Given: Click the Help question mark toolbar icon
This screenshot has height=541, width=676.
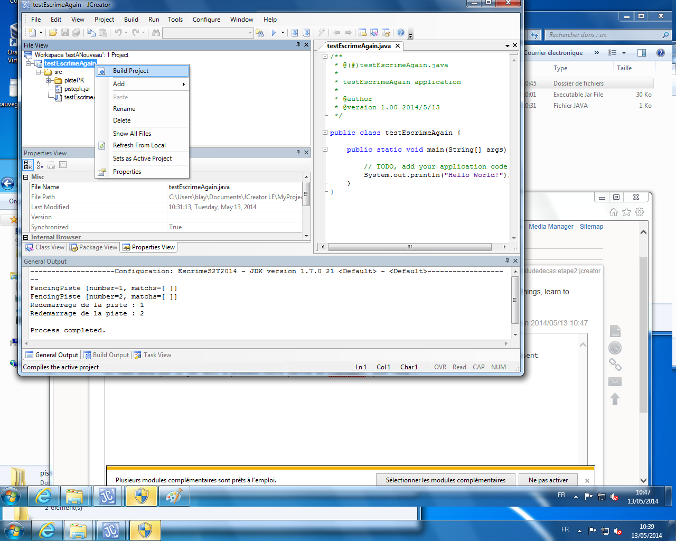Looking at the screenshot, I should coord(401,33).
